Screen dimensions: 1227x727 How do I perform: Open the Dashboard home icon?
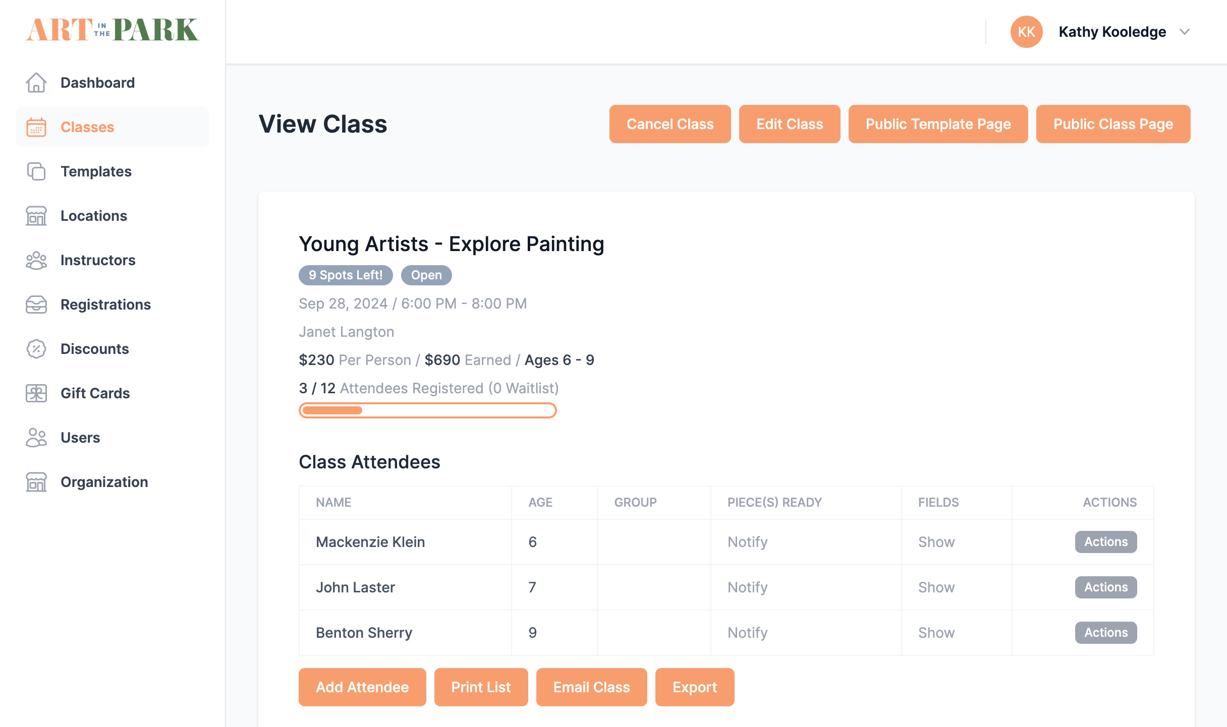(x=36, y=82)
